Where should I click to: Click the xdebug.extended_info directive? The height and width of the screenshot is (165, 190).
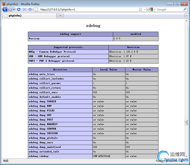tap(60, 152)
